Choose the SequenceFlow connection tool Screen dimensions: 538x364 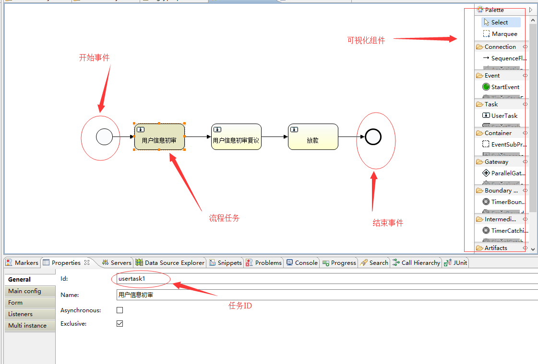point(504,58)
